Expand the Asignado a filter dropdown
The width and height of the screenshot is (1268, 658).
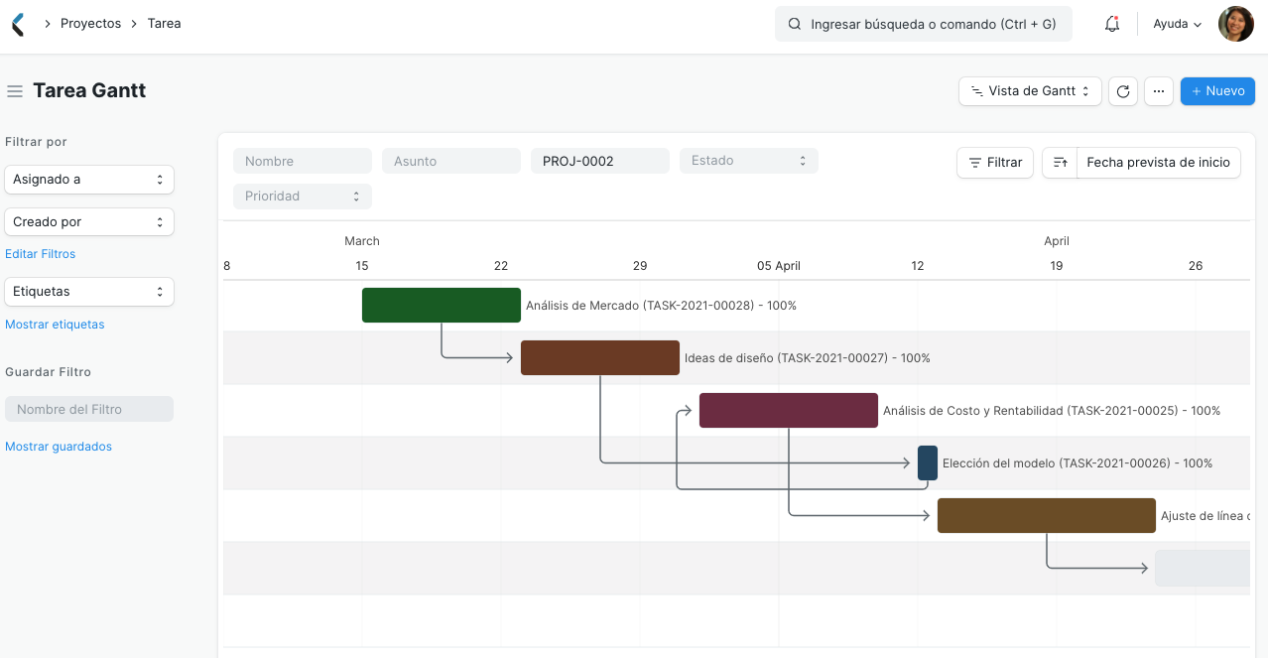point(89,180)
